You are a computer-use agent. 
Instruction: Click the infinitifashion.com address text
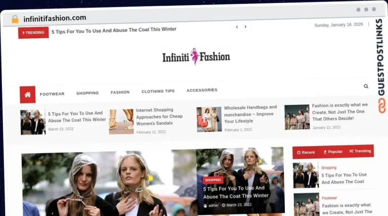coord(55,18)
